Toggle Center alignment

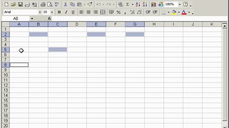pos(88,12)
